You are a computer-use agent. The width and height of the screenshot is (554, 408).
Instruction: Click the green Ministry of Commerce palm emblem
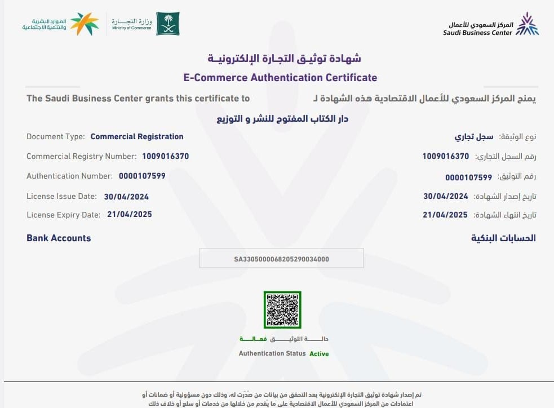167,24
